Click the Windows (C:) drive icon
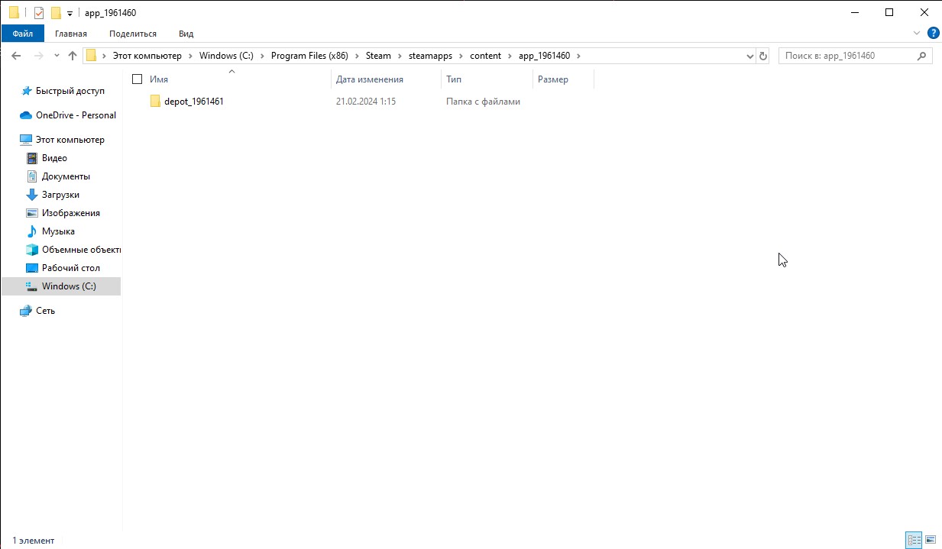Image resolution: width=942 pixels, height=549 pixels. (x=31, y=286)
